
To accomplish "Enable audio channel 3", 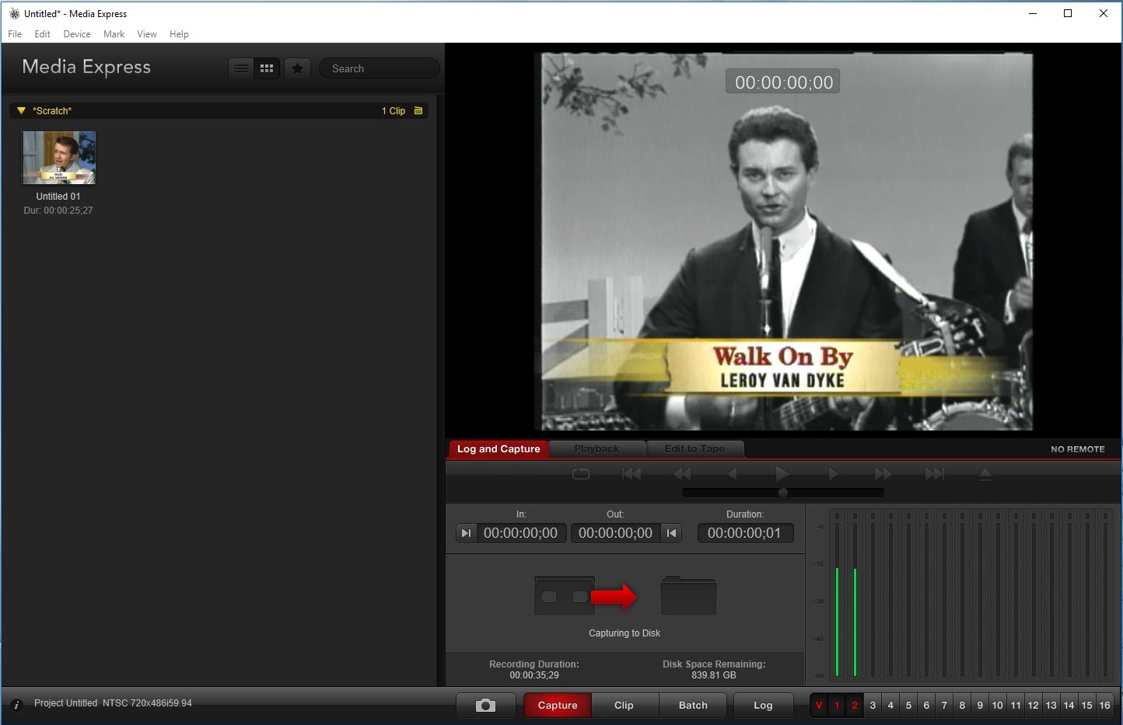I will click(x=873, y=706).
